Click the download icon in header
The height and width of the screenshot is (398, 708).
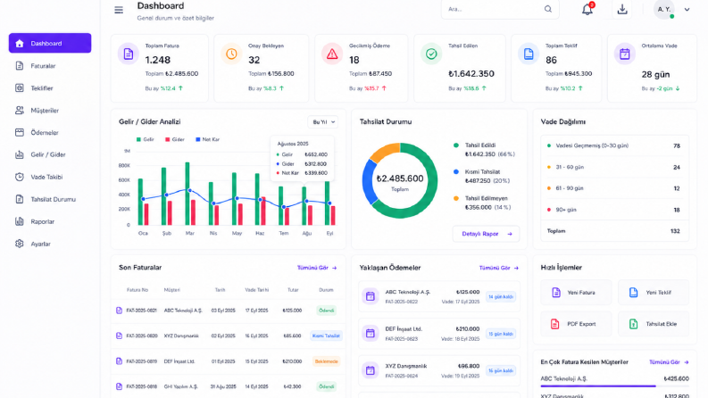click(622, 9)
